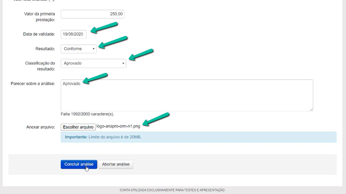Click the footer test account notice
The image size is (346, 194).
point(173,190)
